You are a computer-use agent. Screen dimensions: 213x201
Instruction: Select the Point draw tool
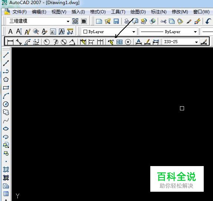click(x=6, y=162)
